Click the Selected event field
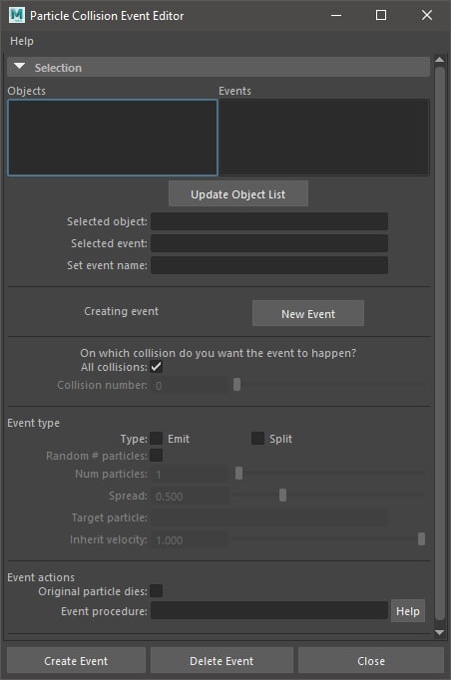Viewport: 451px width, 680px height. pos(269,243)
